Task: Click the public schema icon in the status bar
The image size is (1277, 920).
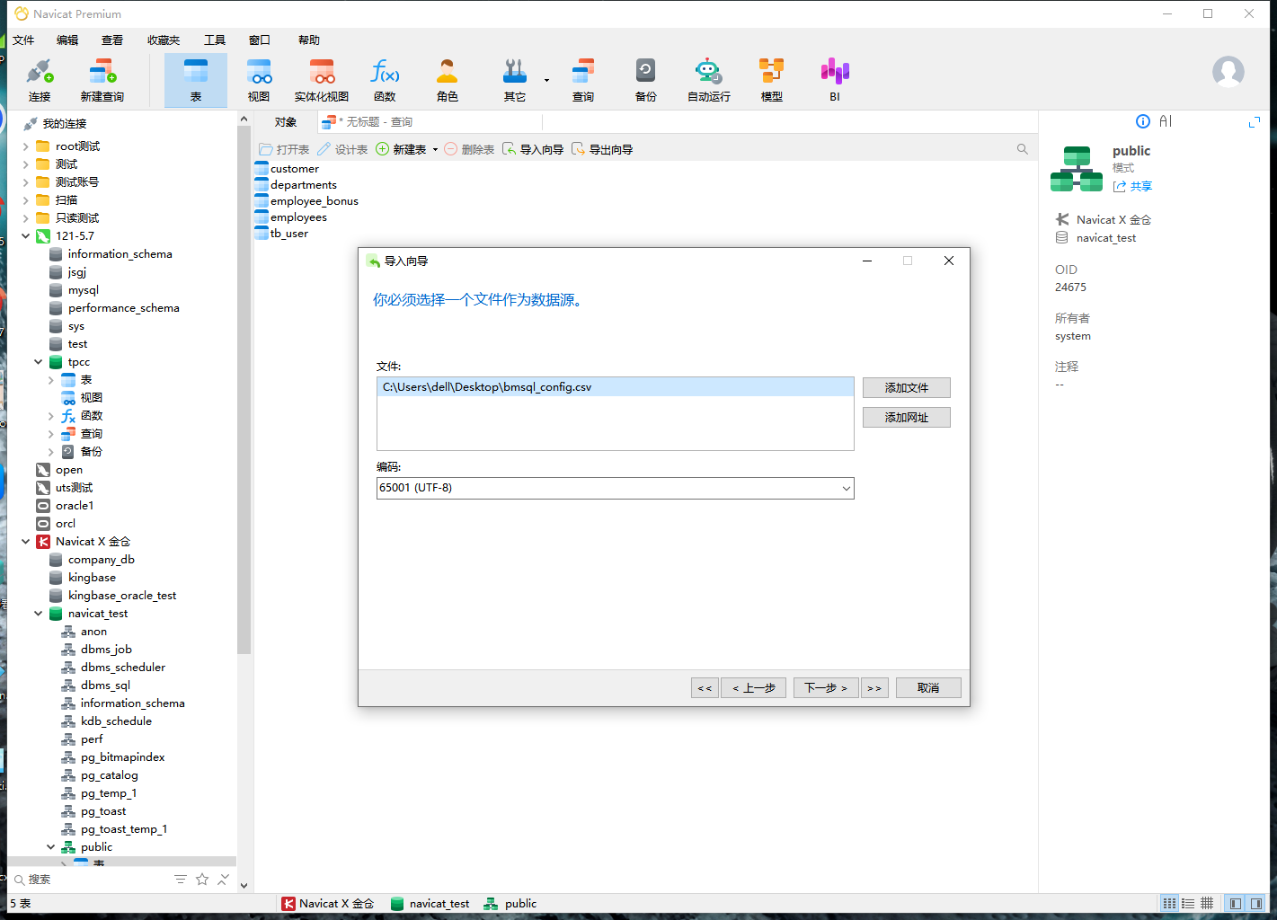Action: coord(491,904)
